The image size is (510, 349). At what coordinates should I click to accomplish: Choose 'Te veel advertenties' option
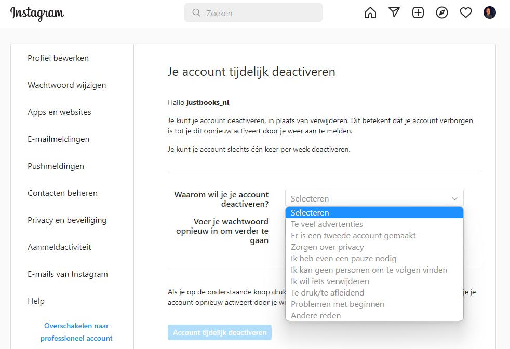click(327, 224)
